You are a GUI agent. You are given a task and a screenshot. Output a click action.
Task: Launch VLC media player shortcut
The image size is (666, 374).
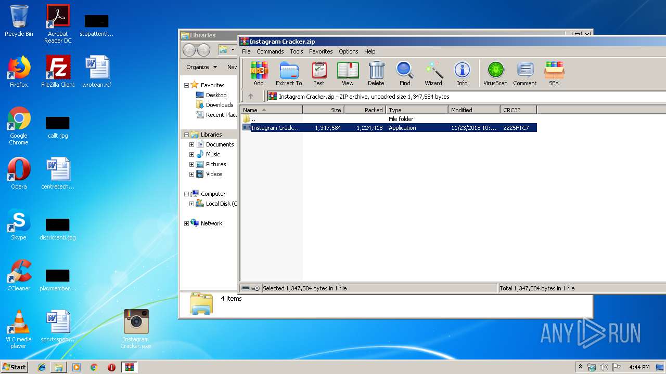(x=19, y=329)
